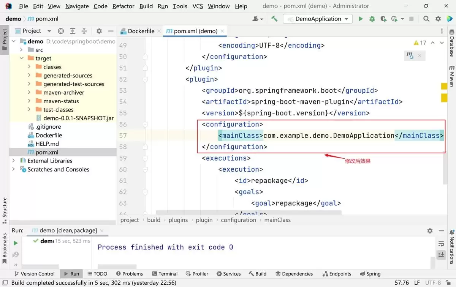Hide the Project panel with minus icon
This screenshot has height=287, width=456.
(x=111, y=31)
